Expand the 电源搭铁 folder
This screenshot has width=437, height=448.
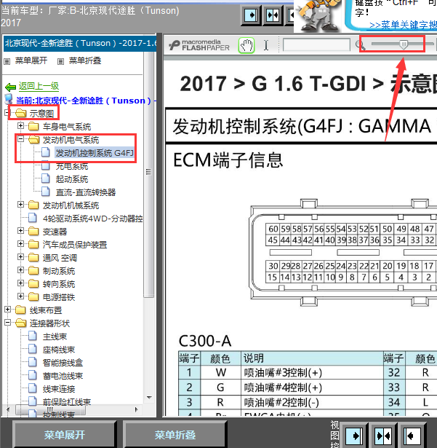click(20, 296)
